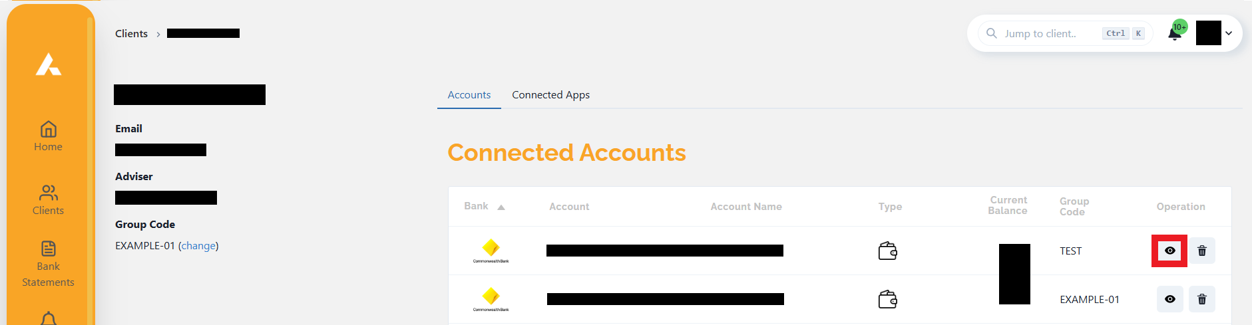Navigate to Clients breadcrumb link
Viewport: 1252px width, 325px height.
(131, 34)
